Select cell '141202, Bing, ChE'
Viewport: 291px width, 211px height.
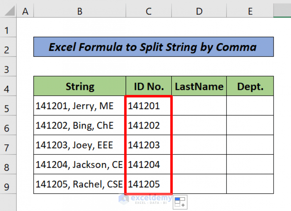80,125
